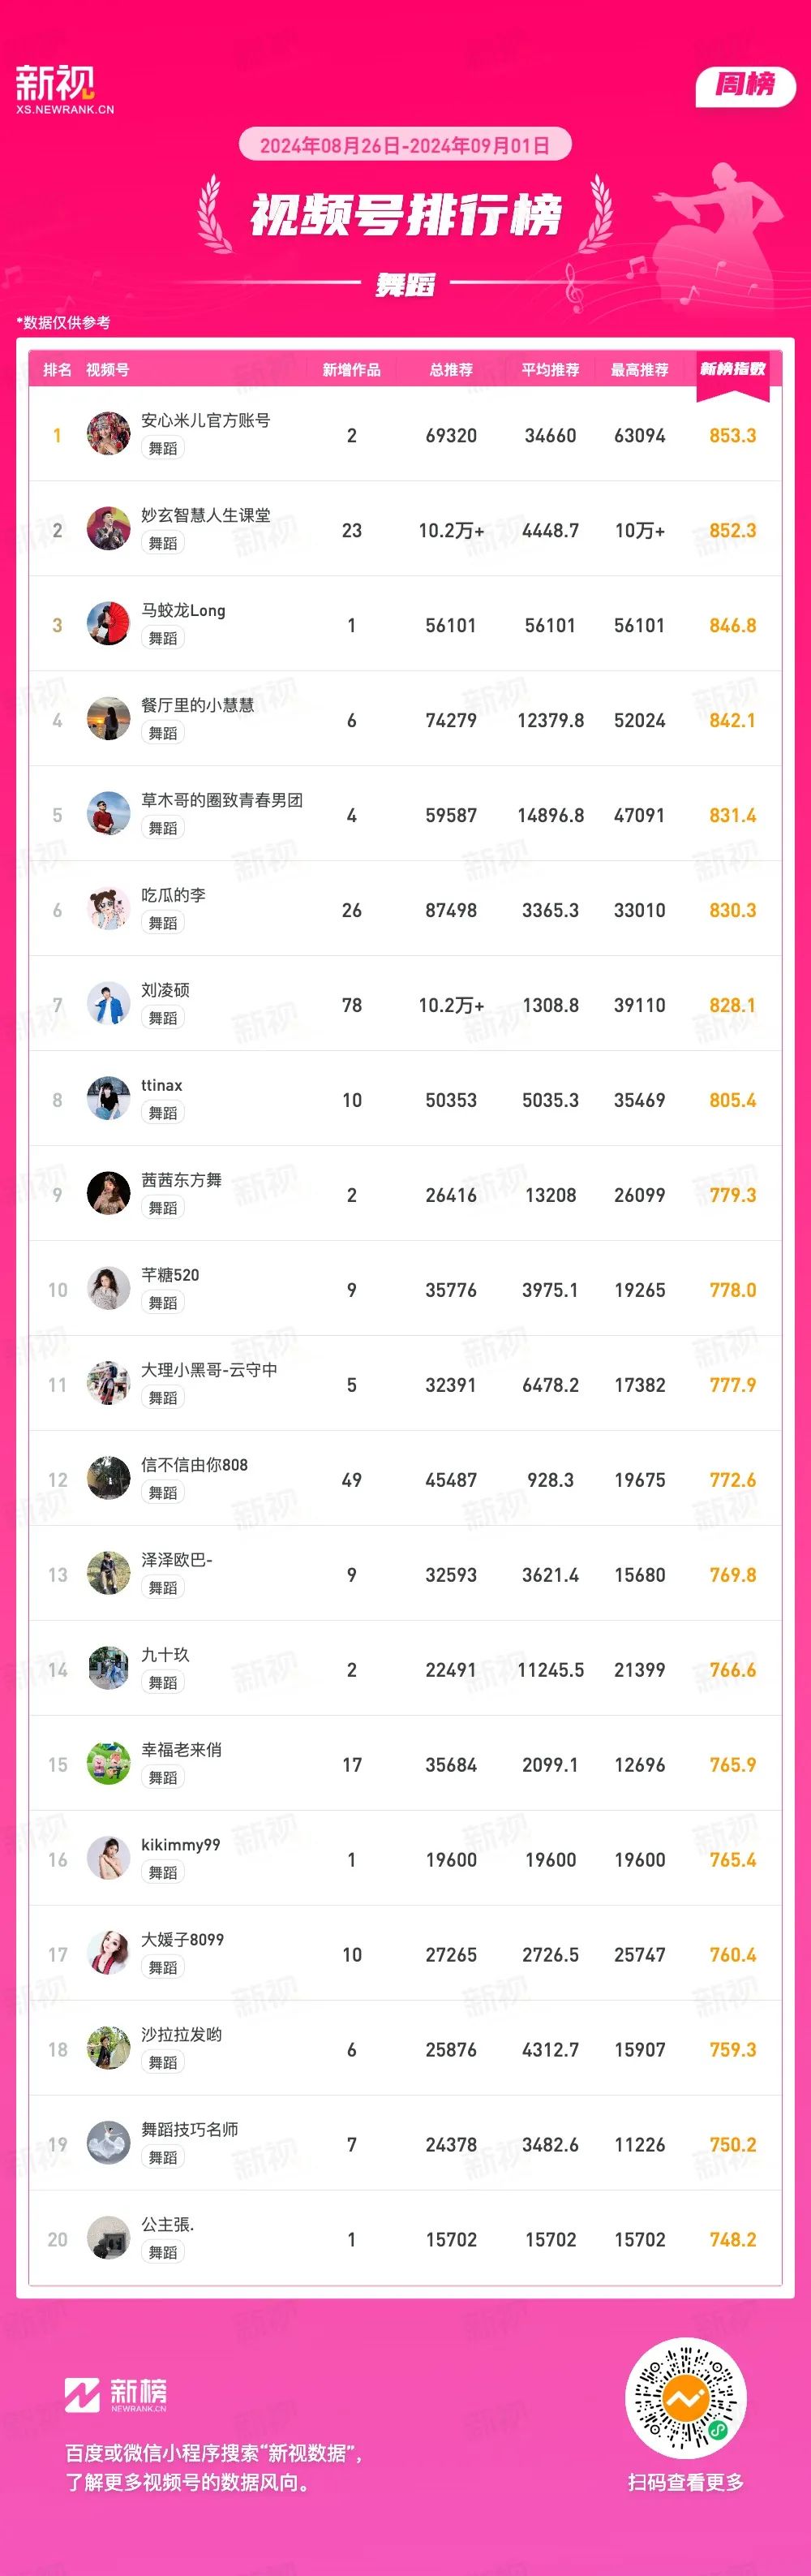Viewport: 811px width, 2576px height.
Task: Click the 舞蹈 category title under heading
Action: (x=405, y=285)
